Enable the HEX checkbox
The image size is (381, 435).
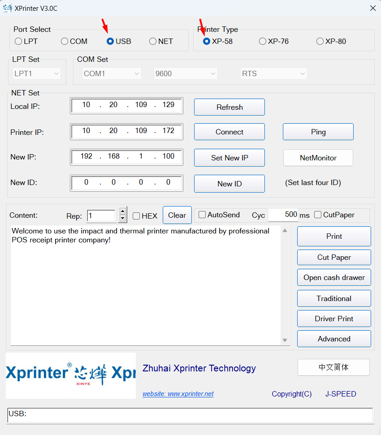(136, 215)
